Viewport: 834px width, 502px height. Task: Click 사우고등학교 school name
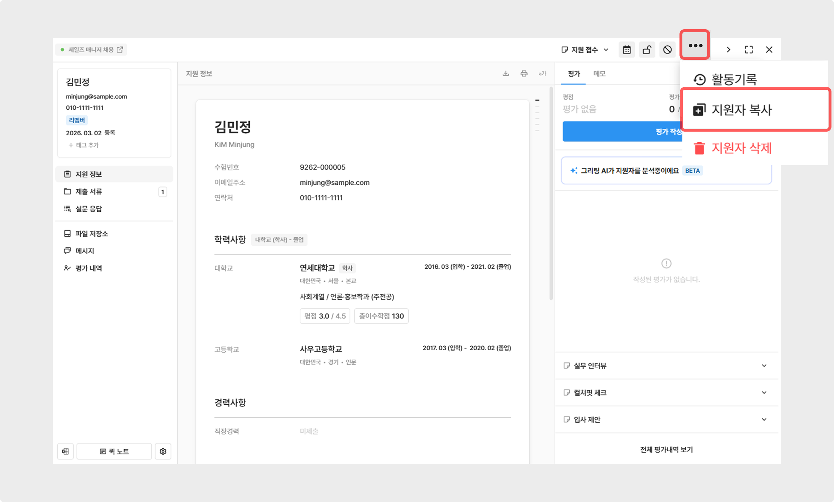coord(321,349)
